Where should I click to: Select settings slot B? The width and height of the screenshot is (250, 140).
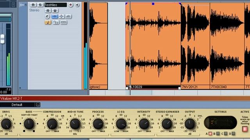pyautogui.click(x=218, y=134)
